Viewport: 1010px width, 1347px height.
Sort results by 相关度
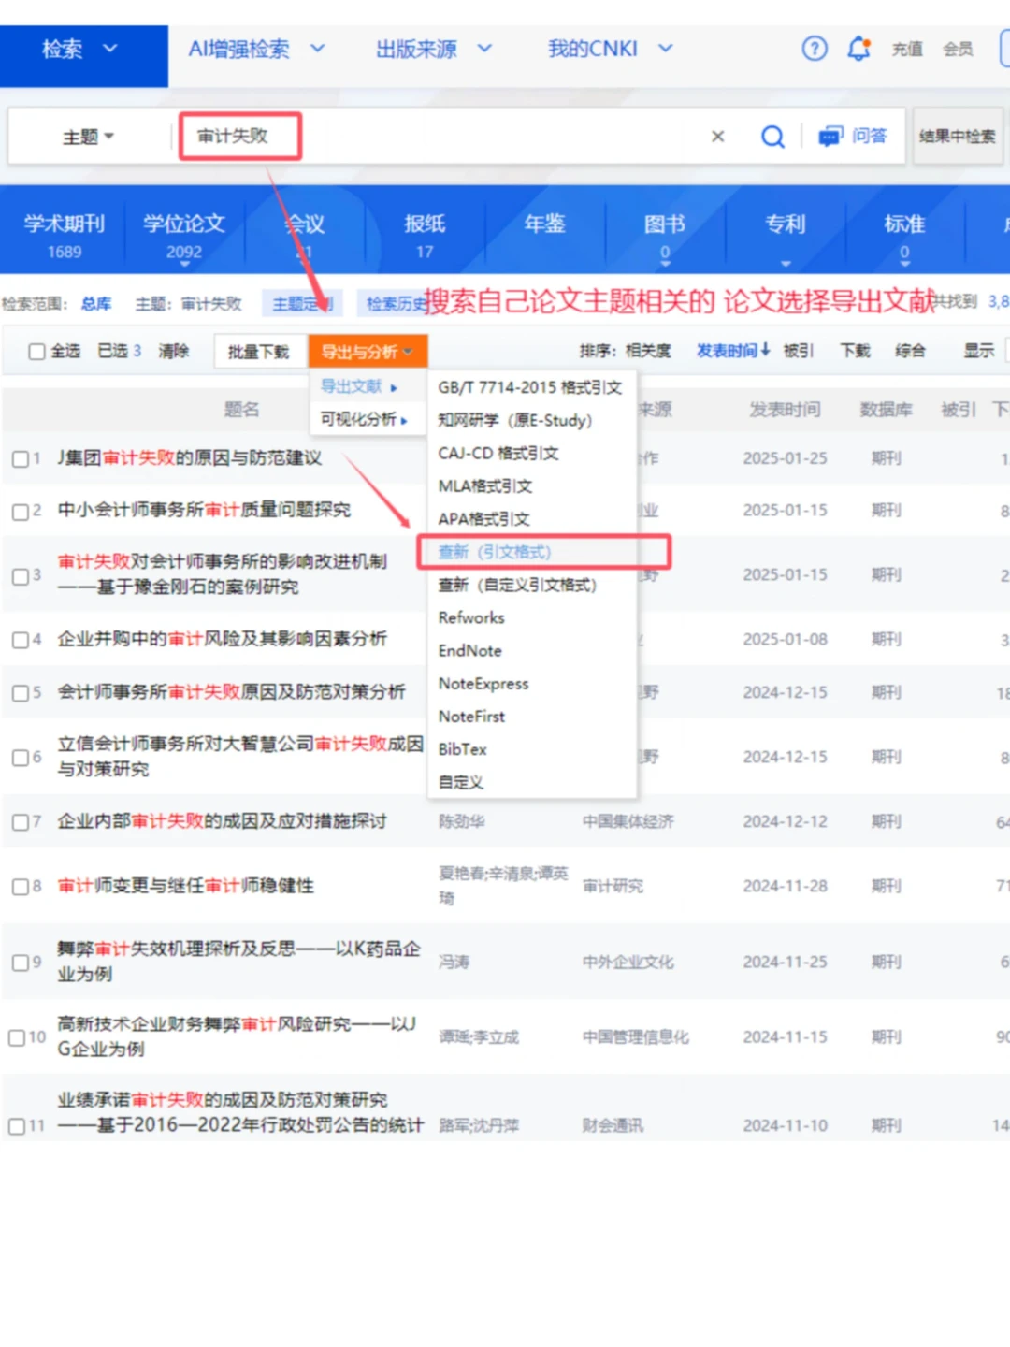pyautogui.click(x=648, y=351)
